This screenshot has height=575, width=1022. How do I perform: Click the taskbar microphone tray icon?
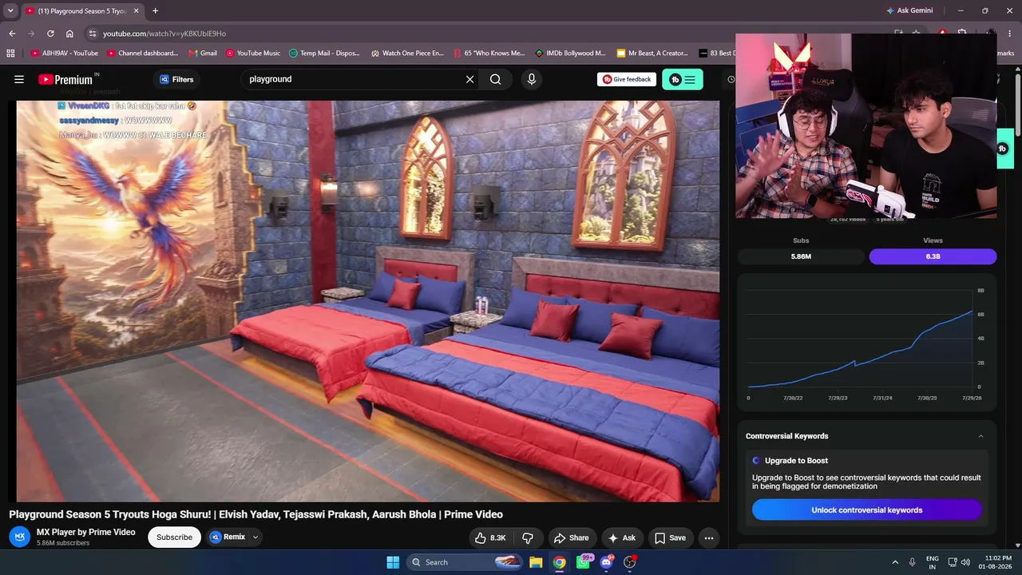[913, 562]
